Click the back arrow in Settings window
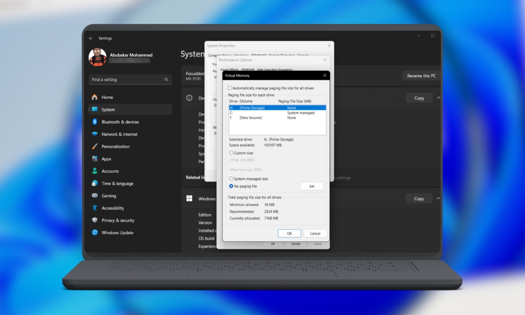Image resolution: width=525 pixels, height=315 pixels. pos(91,38)
